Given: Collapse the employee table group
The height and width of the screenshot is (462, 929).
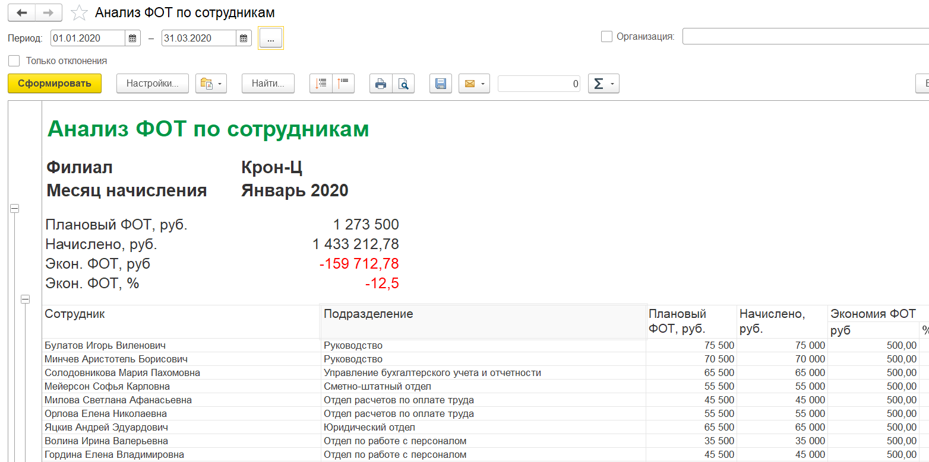Looking at the screenshot, I should pos(26,299).
